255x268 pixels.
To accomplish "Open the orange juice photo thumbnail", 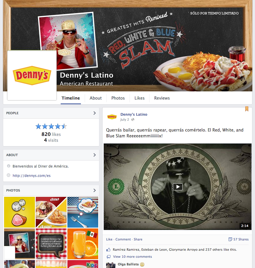I will tap(83, 244).
